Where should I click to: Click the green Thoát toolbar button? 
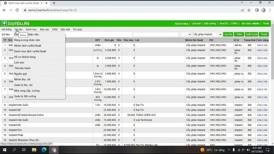264,35
